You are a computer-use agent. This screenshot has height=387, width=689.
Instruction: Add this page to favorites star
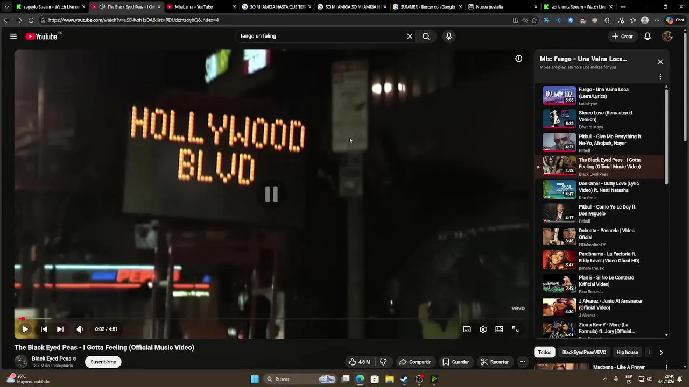coord(535,20)
